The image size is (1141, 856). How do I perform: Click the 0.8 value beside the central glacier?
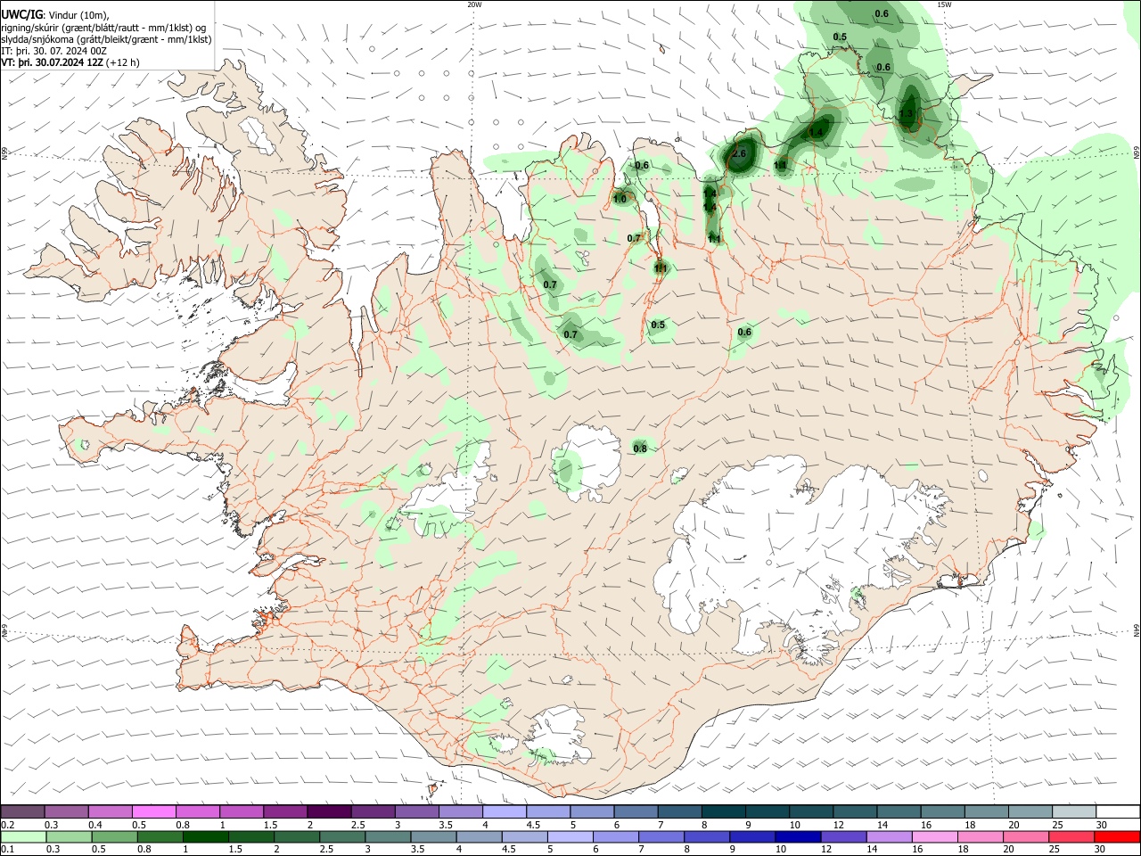(639, 449)
